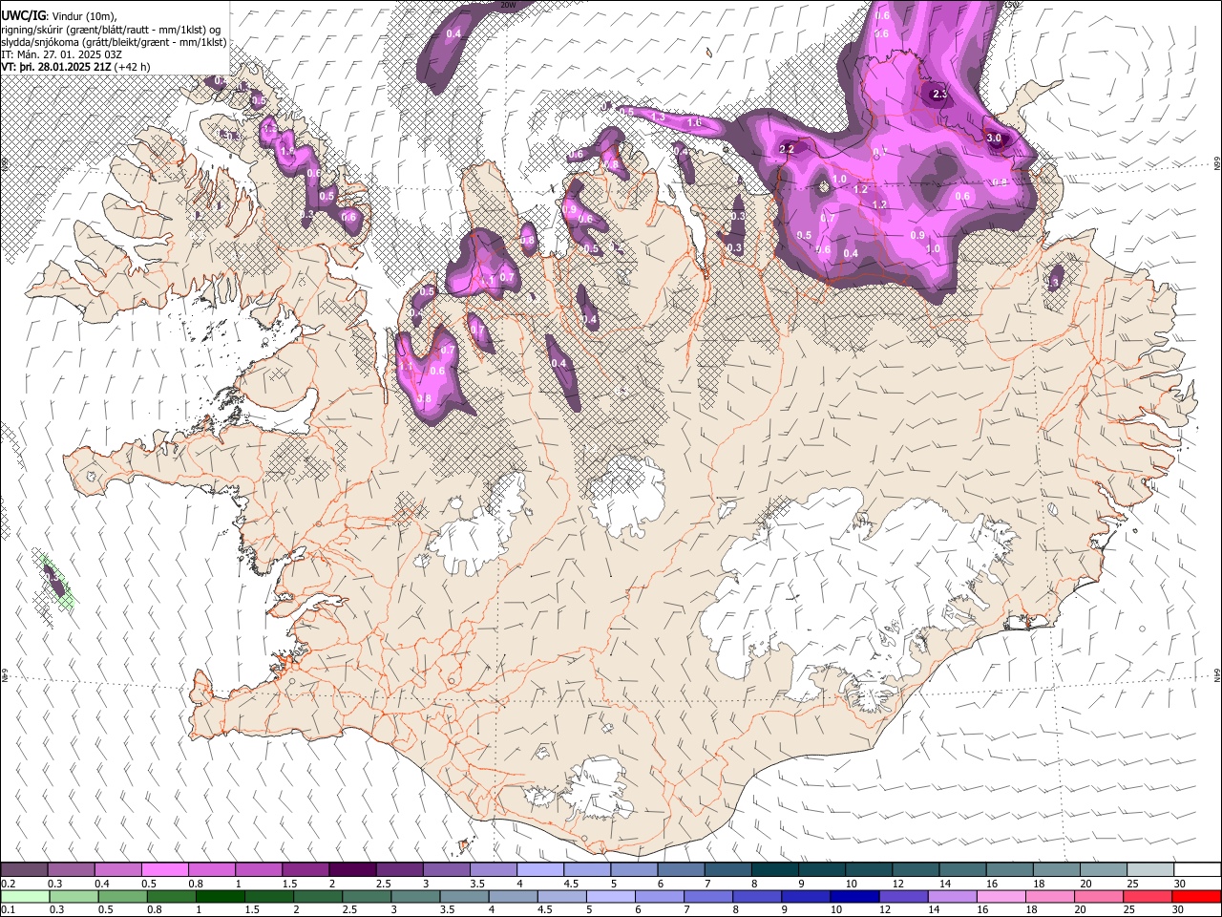Pick the 16 light pink swatch in rain scale
The image size is (1222, 917).
pyautogui.click(x=1001, y=896)
